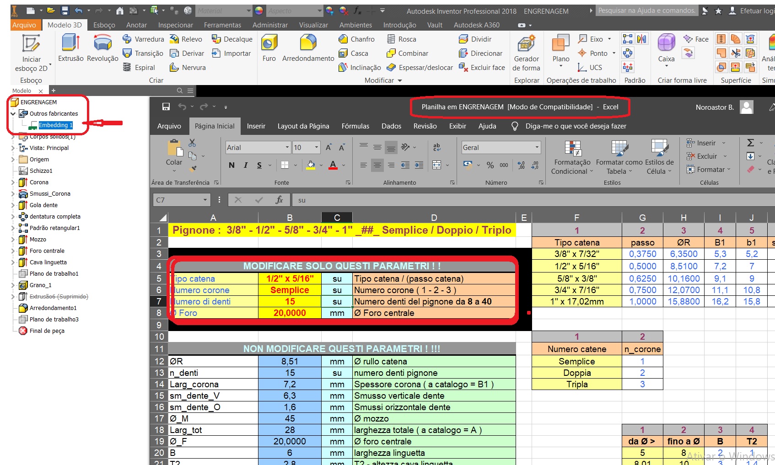Select the Nervura rib tool
This screenshot has height=465, width=775.
tap(188, 68)
